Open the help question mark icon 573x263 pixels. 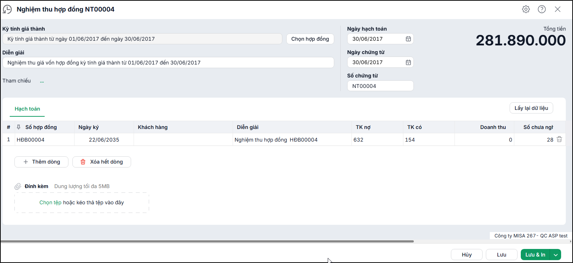click(x=542, y=9)
